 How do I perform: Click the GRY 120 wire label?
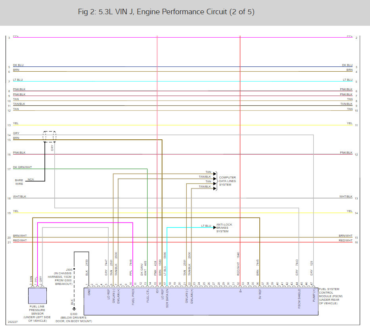pos(311,268)
